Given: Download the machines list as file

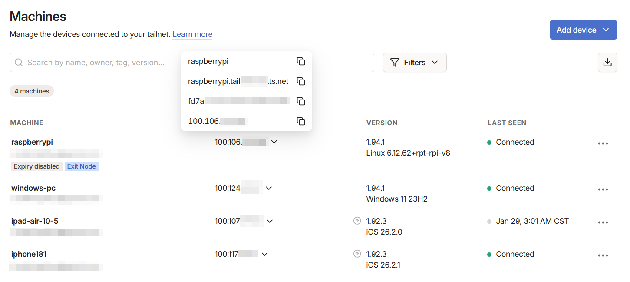Looking at the screenshot, I should point(607,63).
